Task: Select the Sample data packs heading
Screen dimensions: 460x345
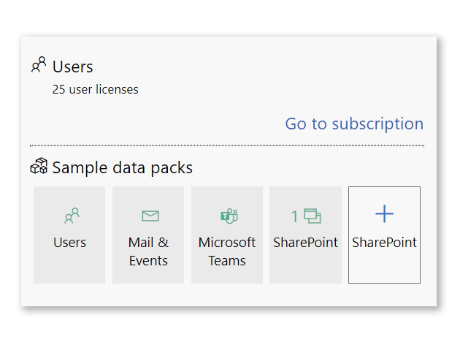Action: (122, 167)
